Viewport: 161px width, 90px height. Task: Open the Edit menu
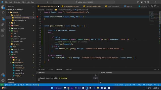(11, 2)
